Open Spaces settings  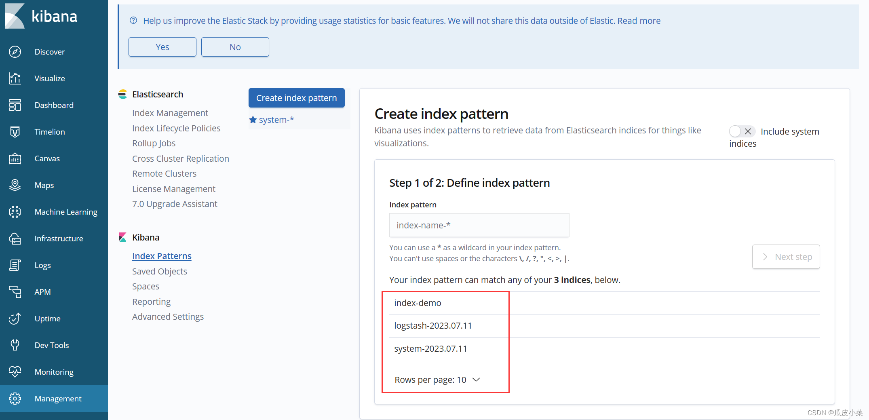point(146,286)
